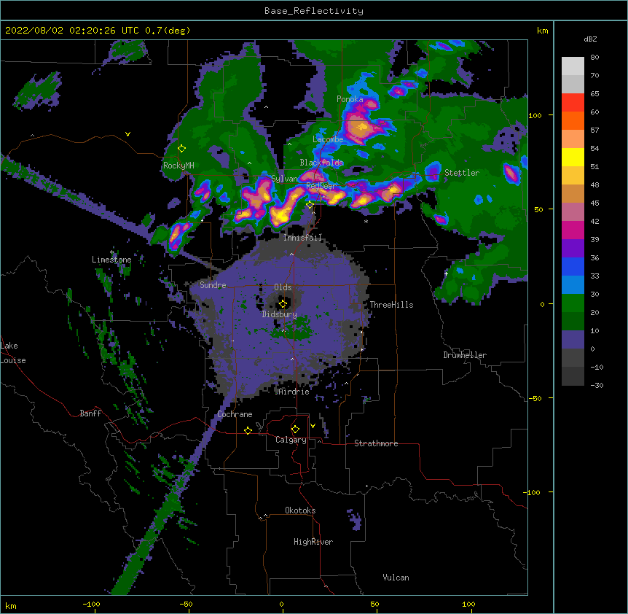Click the Didsbury town label
The width and height of the screenshot is (628, 614).
tap(280, 314)
